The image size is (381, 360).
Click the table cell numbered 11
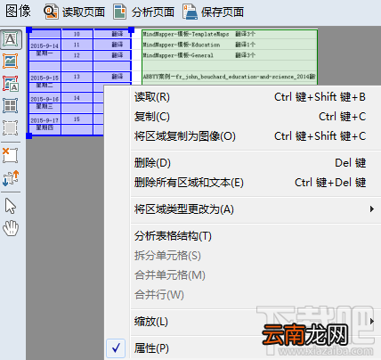point(77,45)
